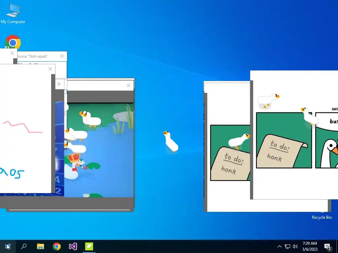Open the Chrome desktop shortcut icon

[x=13, y=42]
